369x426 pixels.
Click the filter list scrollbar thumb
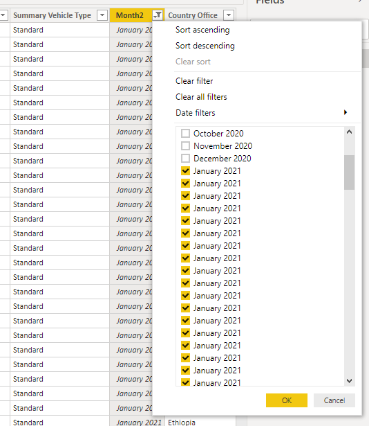pos(349,172)
